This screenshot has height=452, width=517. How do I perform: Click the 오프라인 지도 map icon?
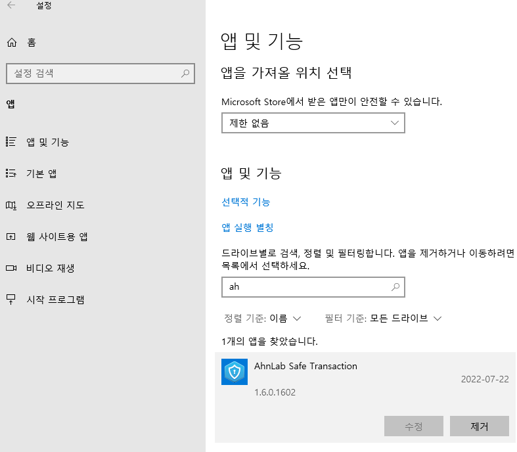(x=11, y=205)
